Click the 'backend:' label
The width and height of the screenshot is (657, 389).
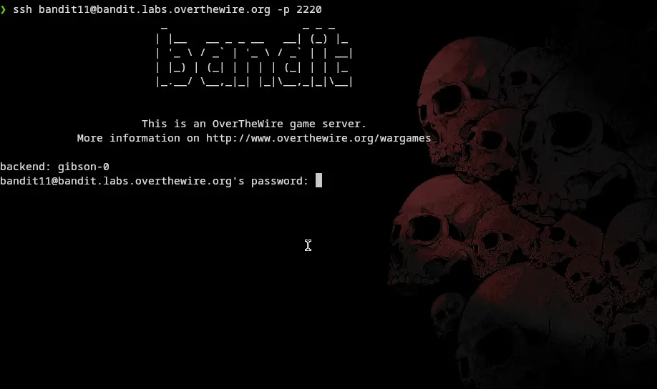point(26,167)
